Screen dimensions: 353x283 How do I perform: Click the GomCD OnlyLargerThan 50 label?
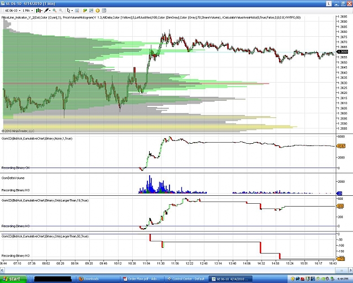pos(45,236)
